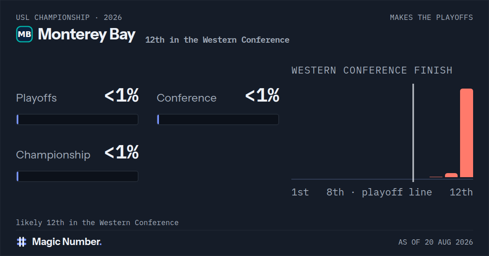Click the Conference probability progress bar
Screen dimensions: 489x256
pos(218,119)
